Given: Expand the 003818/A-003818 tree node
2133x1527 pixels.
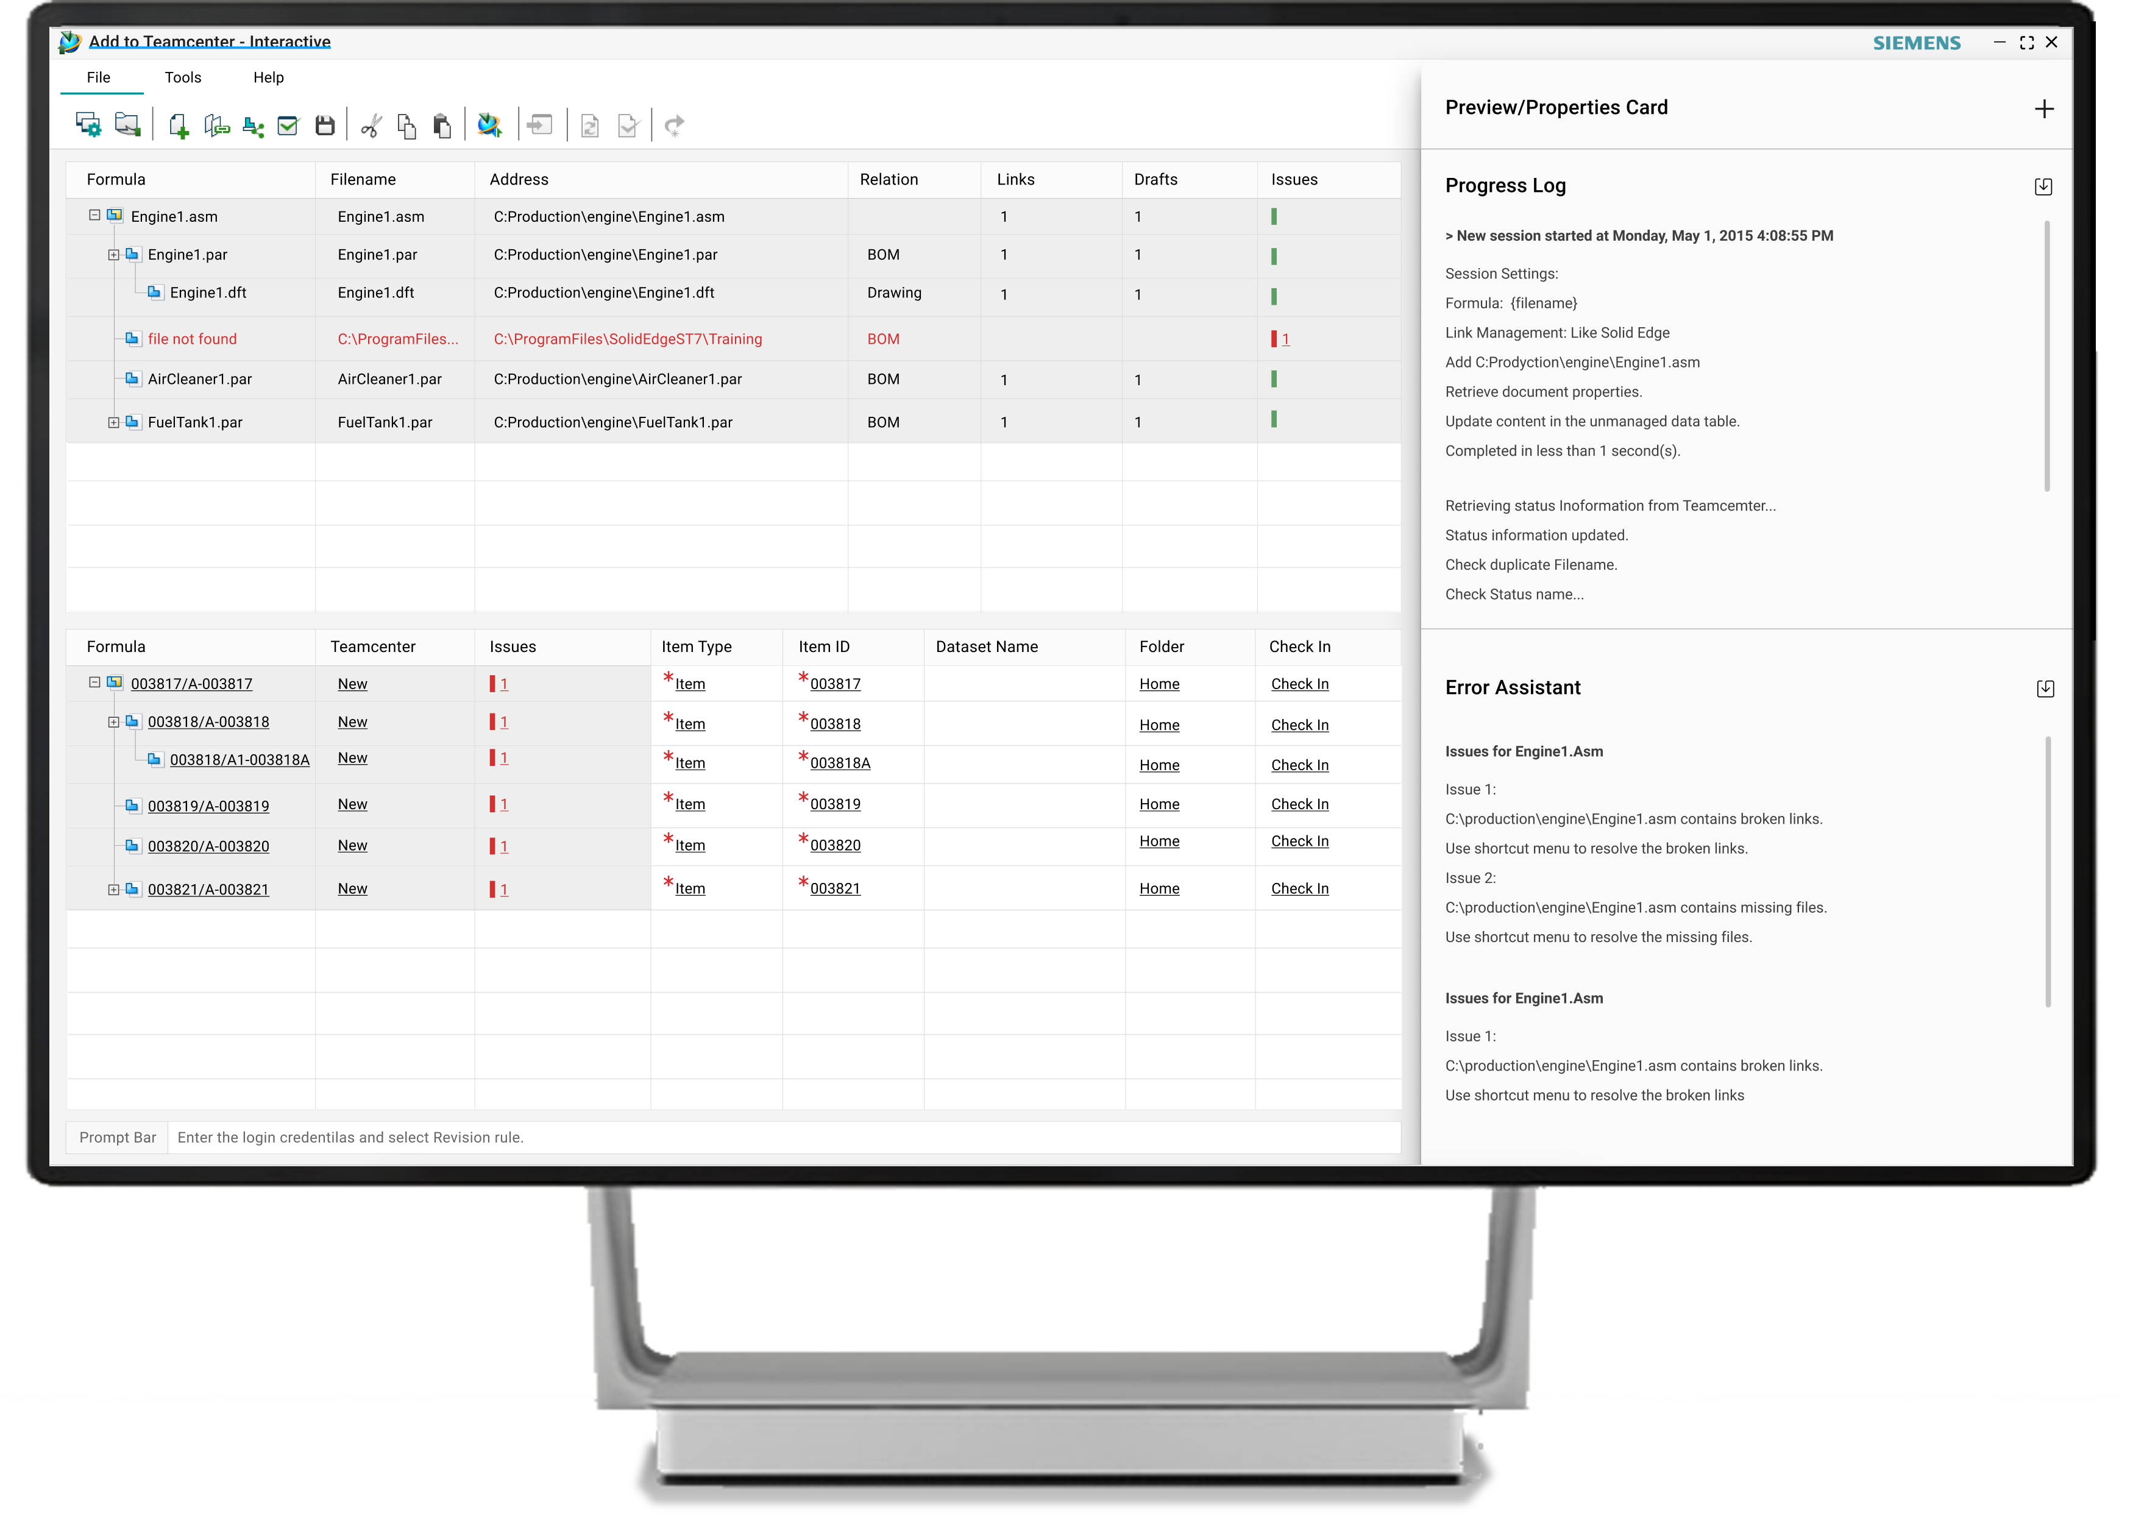Looking at the screenshot, I should (113, 722).
